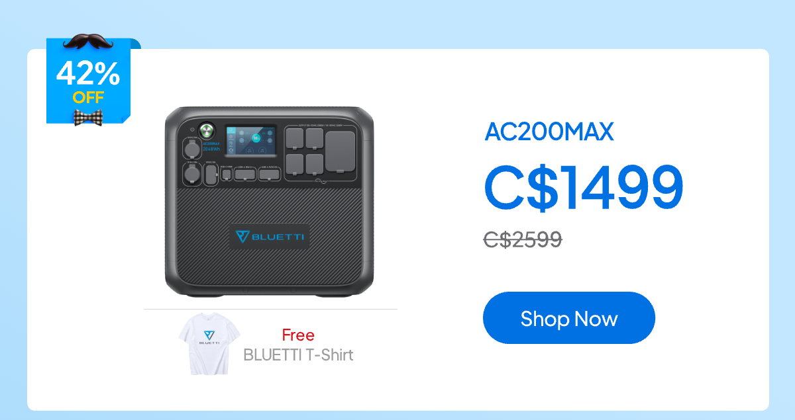
Task: Click the large covered AC outlet on the right
Action: [340, 152]
